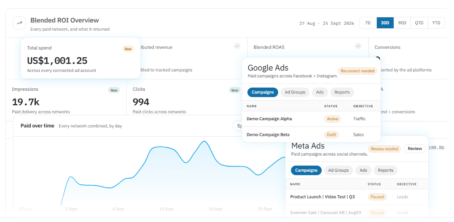Click the New badge on Impressions card
This screenshot has width=454, height=222.
(114, 90)
